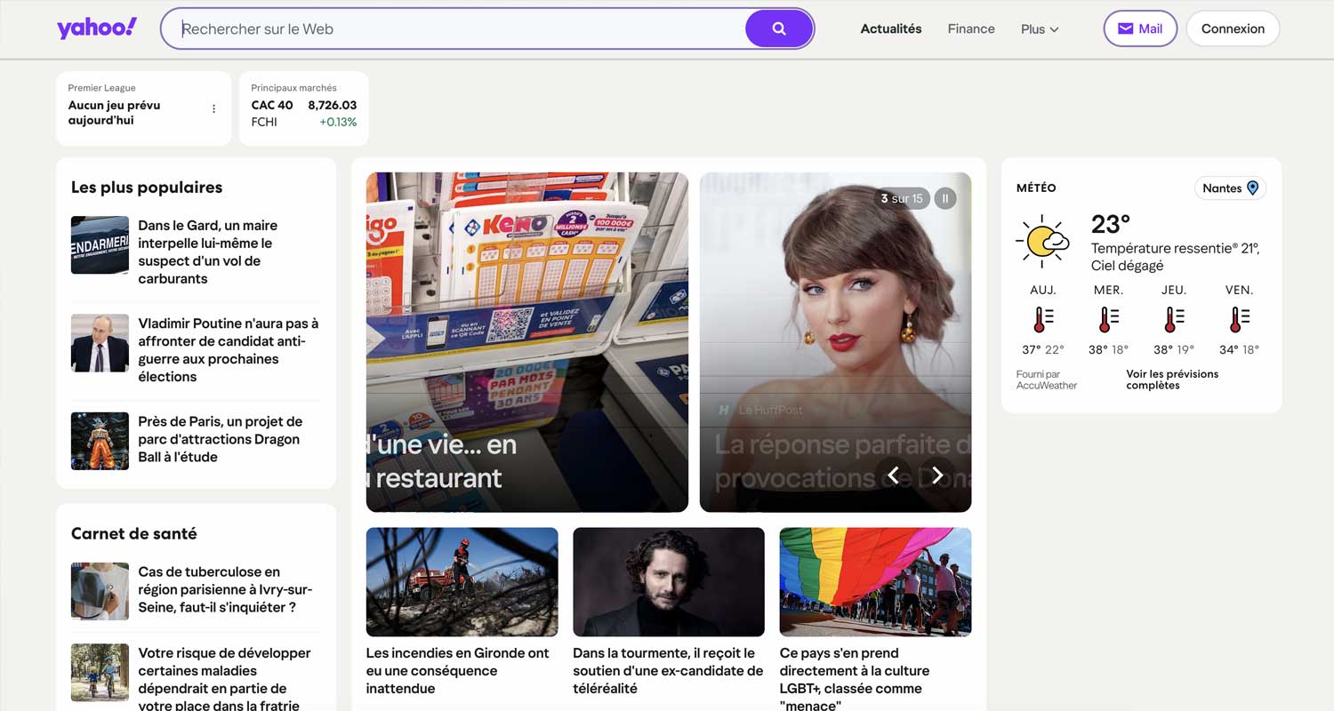Click the envelope icon on the Mail button
Screen dimensions: 1334x711
pos(1126,28)
